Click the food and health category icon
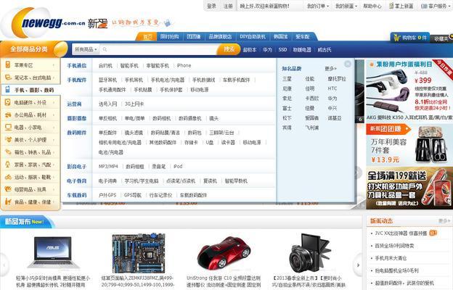The width and height of the screenshot is (453, 290). pyautogui.click(x=8, y=202)
